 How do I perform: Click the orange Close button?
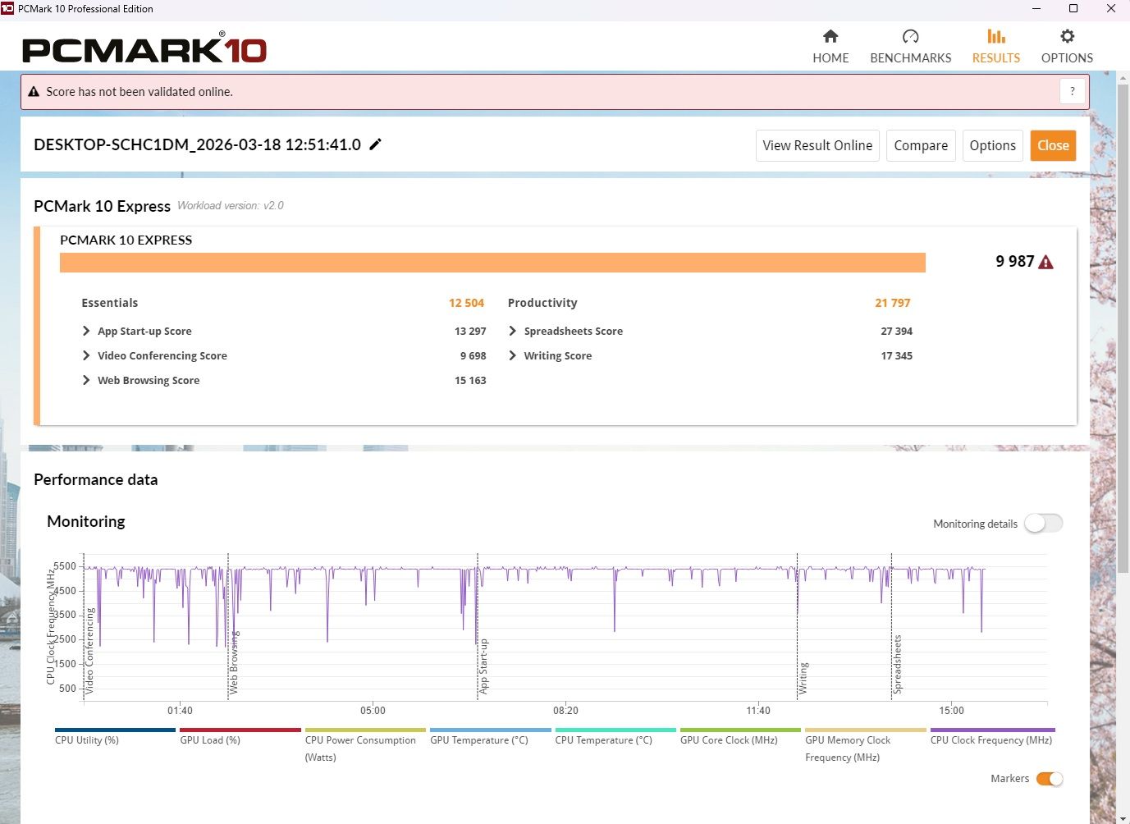[1052, 145]
